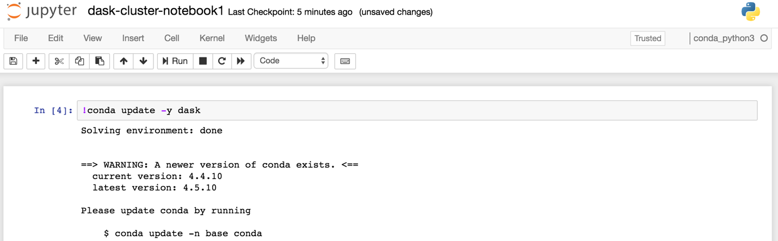Cut selected cells with scissors icon
This screenshot has width=778, height=241.
pos(59,61)
